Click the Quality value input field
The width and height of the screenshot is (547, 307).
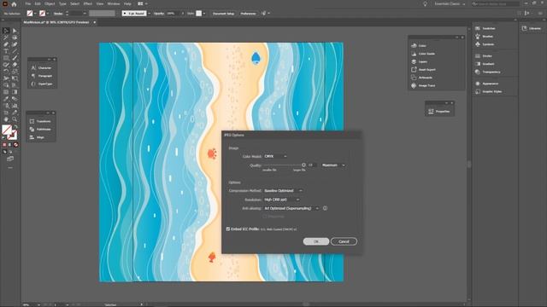(x=312, y=165)
